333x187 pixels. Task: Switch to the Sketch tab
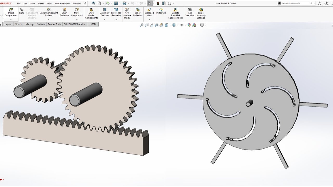pos(18,24)
